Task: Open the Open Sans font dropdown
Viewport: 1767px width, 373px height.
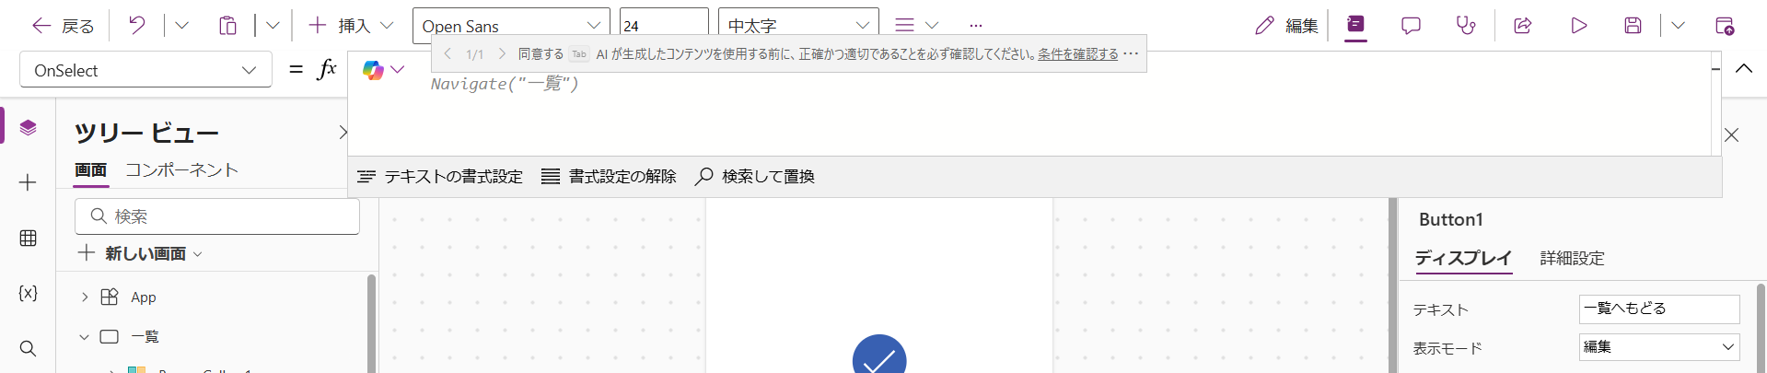Action: [511, 26]
